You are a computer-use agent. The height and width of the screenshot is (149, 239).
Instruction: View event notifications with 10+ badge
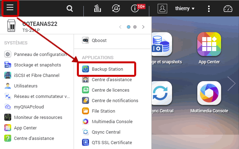[135, 8]
